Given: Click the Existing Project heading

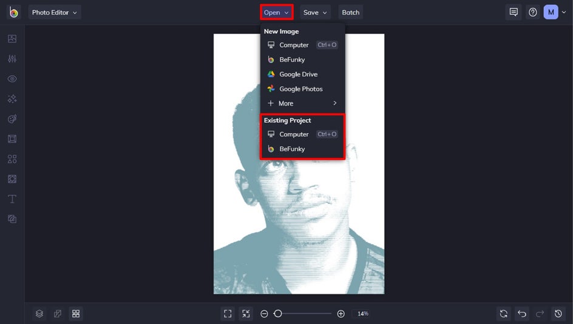Looking at the screenshot, I should pos(287,121).
